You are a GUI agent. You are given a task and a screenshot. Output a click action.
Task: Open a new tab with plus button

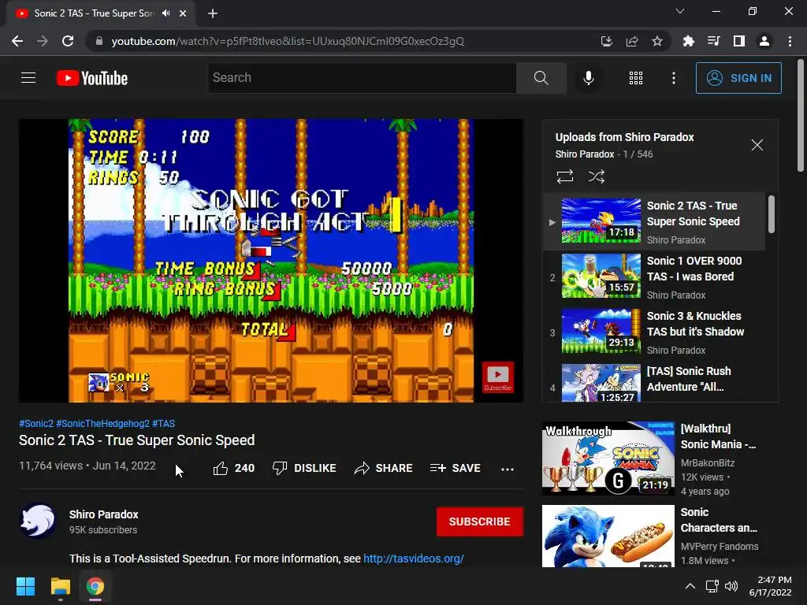pyautogui.click(x=213, y=13)
